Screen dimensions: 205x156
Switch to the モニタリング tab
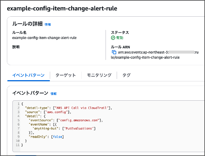point(99,75)
